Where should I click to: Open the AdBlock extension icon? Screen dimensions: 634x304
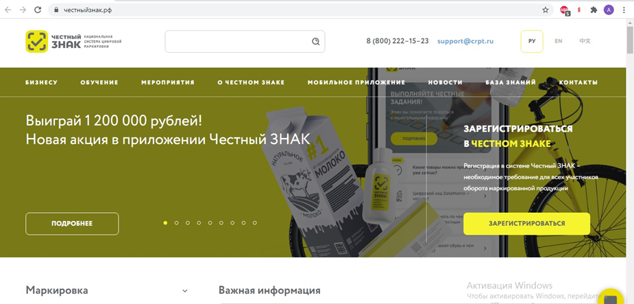[565, 10]
